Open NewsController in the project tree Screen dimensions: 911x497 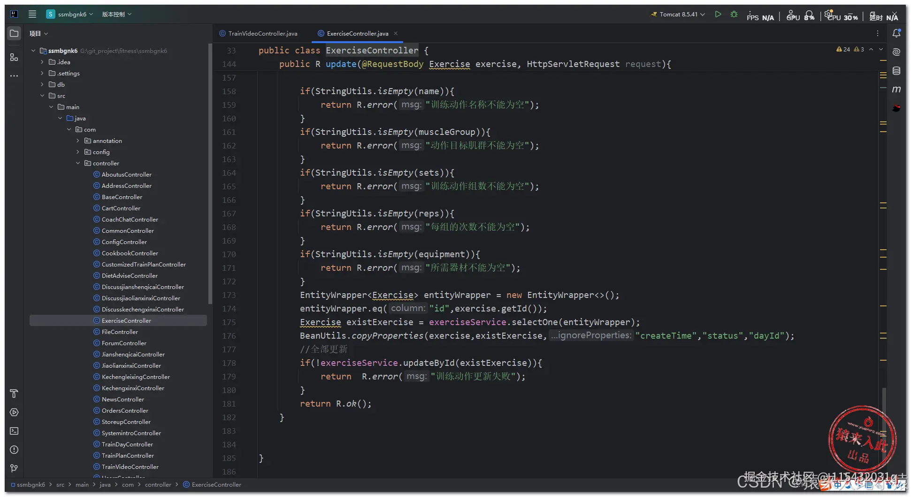[123, 399]
